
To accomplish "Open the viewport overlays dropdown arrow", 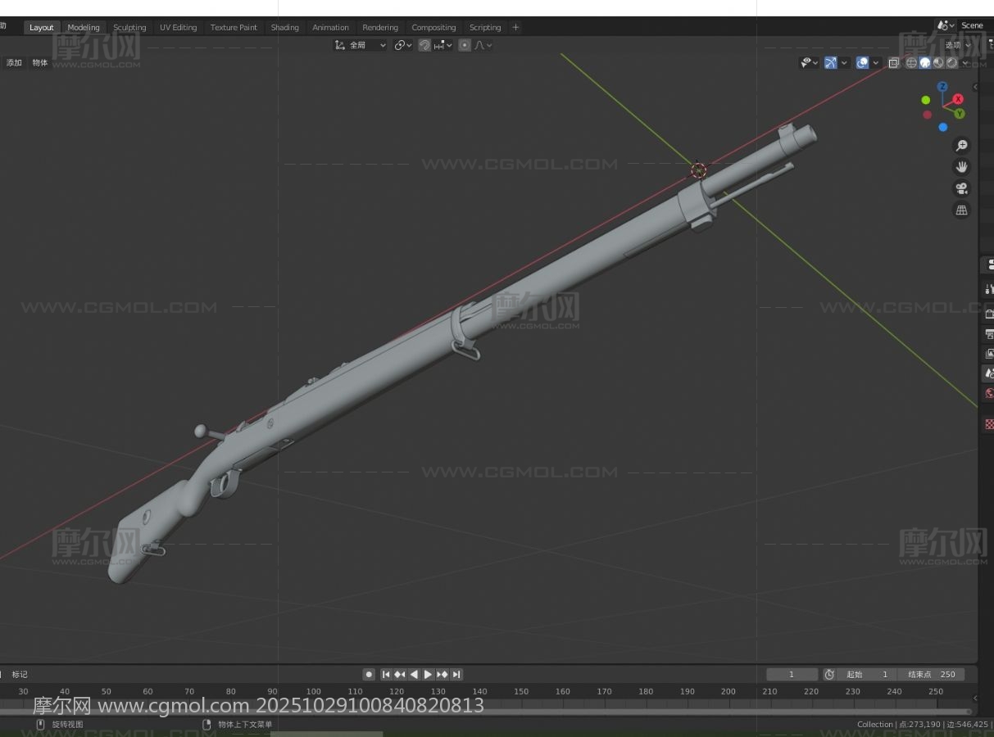I will [x=876, y=63].
